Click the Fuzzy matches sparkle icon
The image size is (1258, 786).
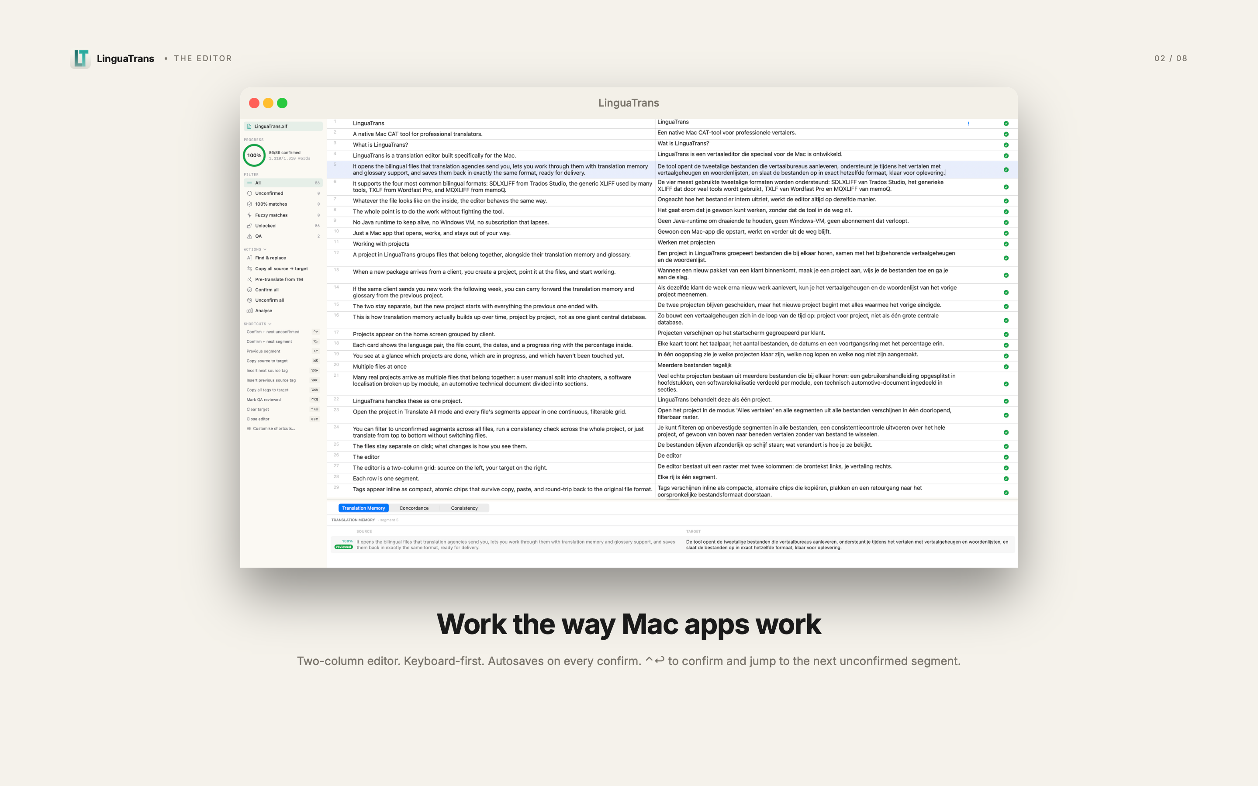click(249, 215)
